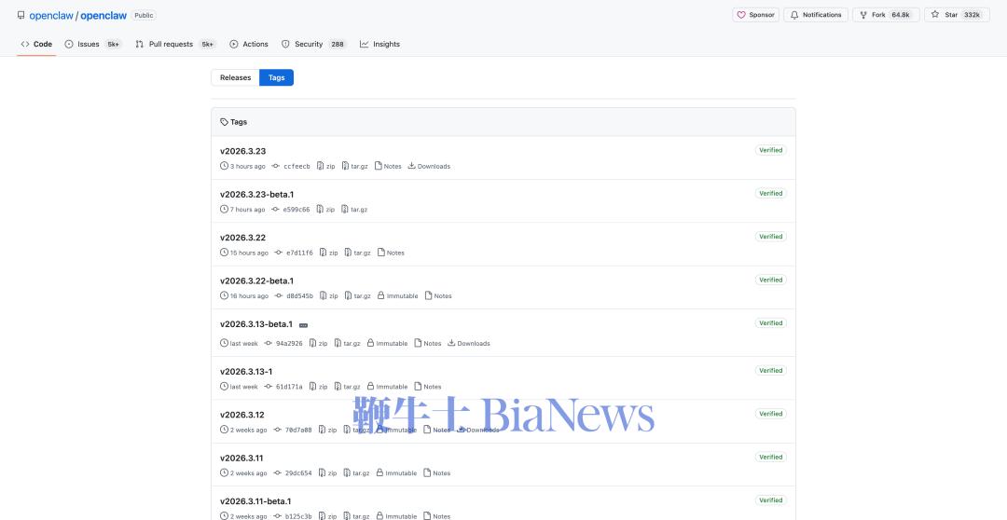Open commit ccfeecb for v2026.3.23
Viewport: 1007px width, 520px height.
pos(297,166)
